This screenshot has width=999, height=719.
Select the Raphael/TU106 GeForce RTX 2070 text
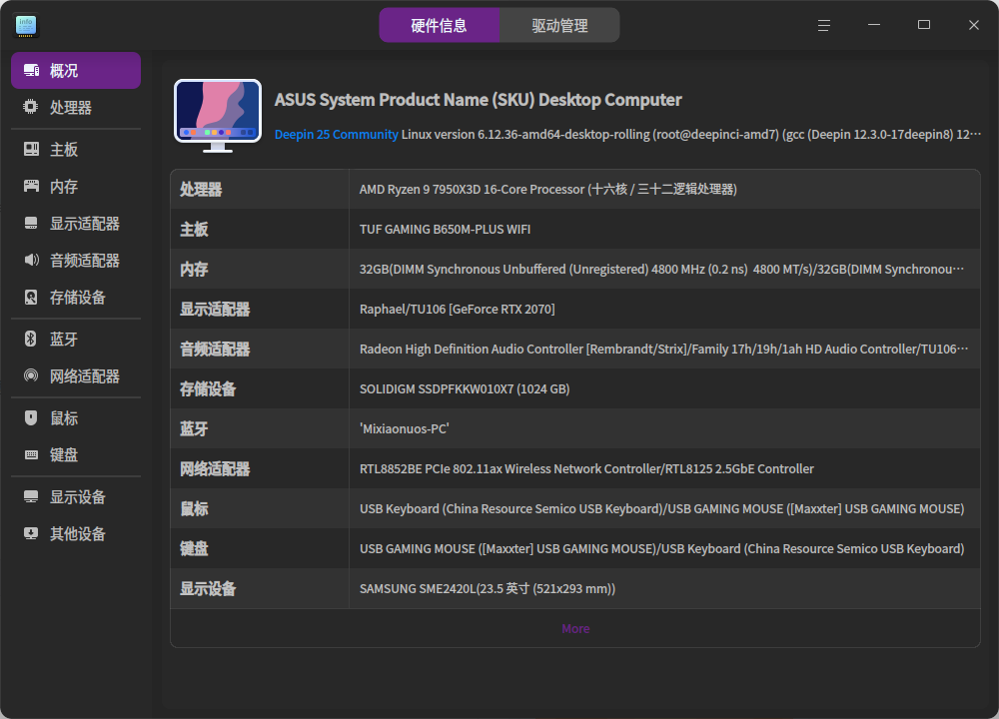point(457,310)
